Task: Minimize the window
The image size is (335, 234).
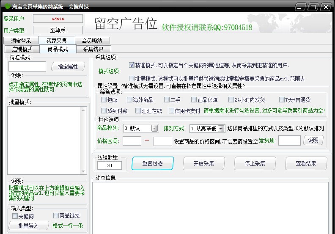Action: [300, 7]
